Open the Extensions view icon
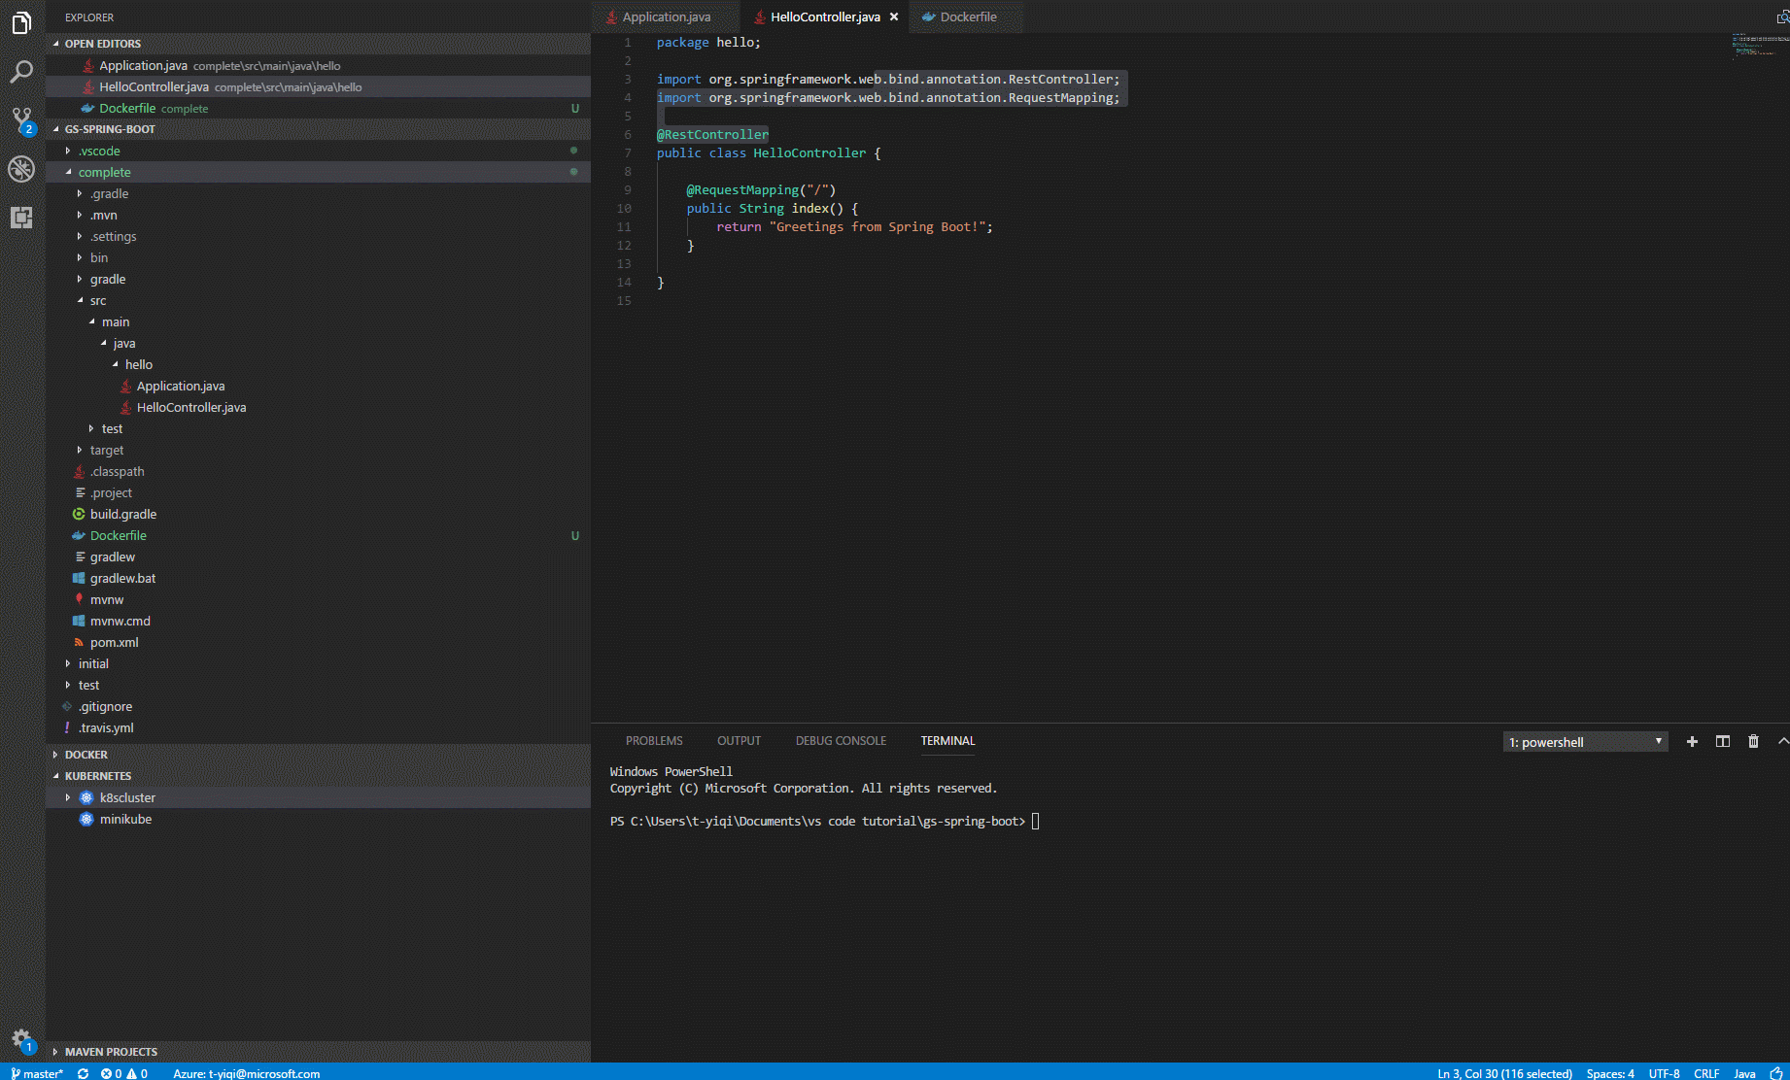Viewport: 1790px width, 1080px height. point(21,218)
